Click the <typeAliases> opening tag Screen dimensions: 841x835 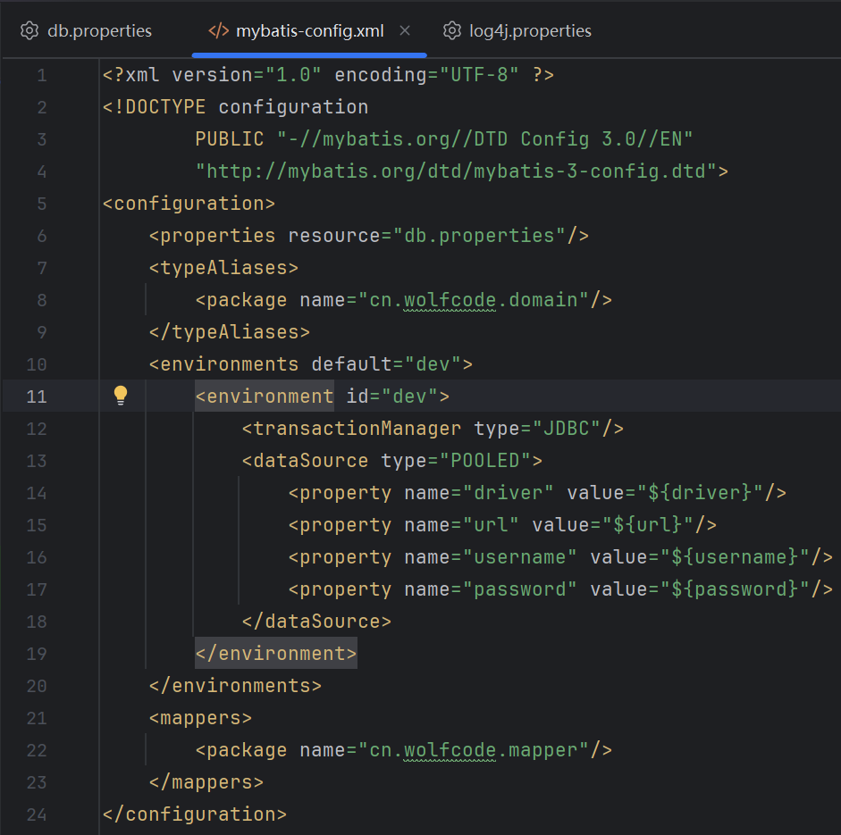223,268
